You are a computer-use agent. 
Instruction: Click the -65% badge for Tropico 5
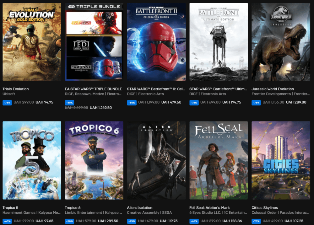7,221
